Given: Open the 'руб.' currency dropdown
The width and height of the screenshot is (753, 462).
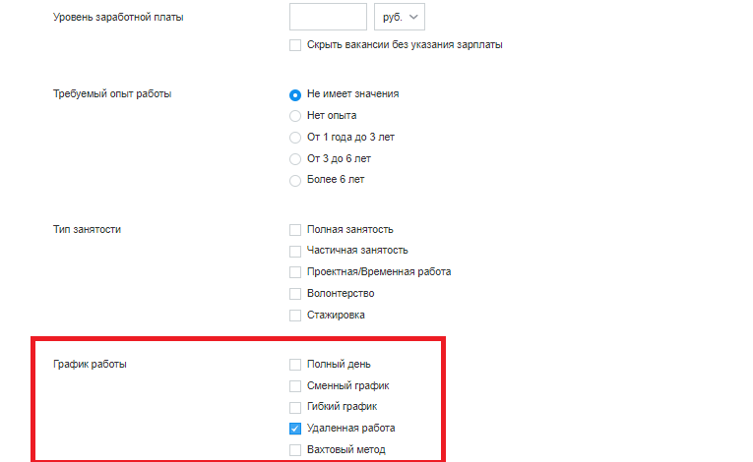Looking at the screenshot, I should 400,17.
